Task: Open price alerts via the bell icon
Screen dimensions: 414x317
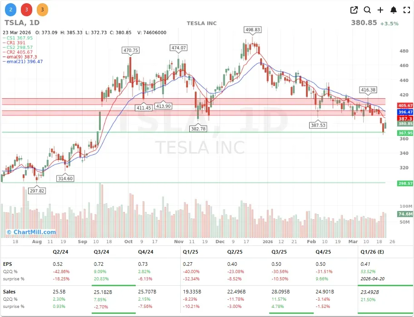Action: pos(393,10)
